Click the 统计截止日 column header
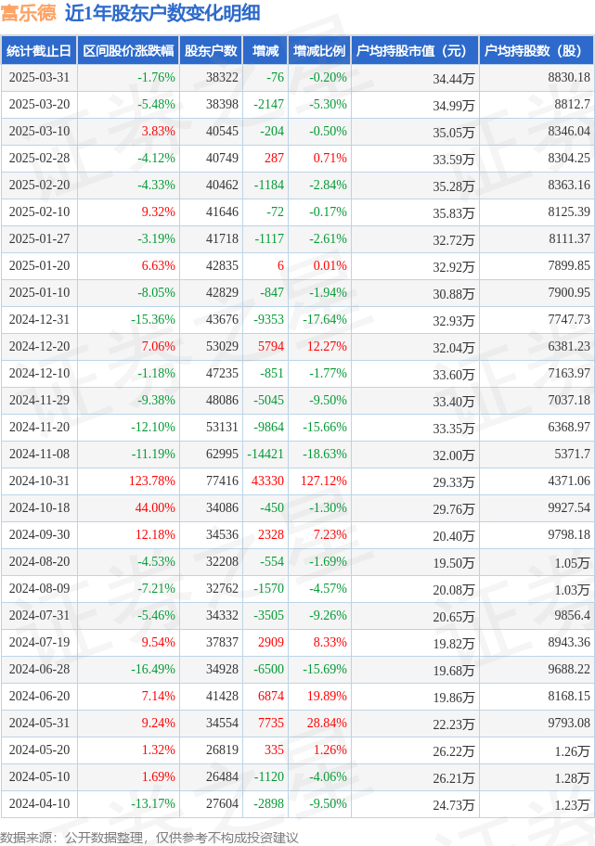The height and width of the screenshot is (846, 595). 39,51
